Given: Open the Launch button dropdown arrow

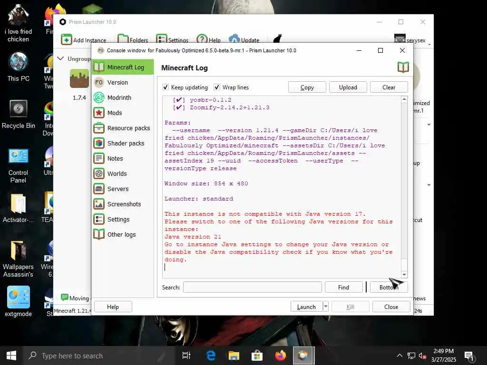Looking at the screenshot, I should [x=325, y=307].
